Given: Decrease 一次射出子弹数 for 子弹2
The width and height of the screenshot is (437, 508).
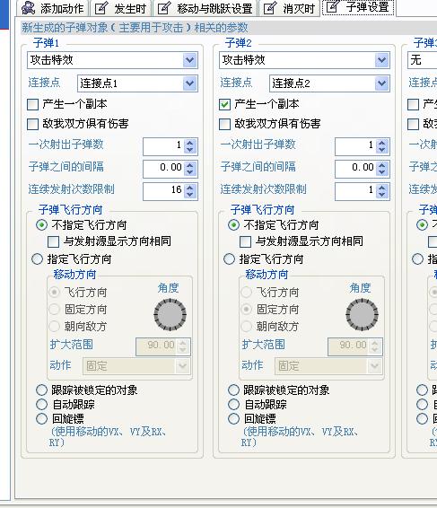Looking at the screenshot, I should tap(382, 150).
